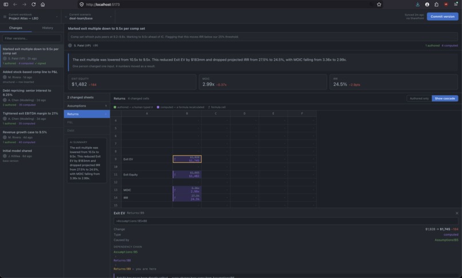The height and width of the screenshot is (278, 462).
Task: Open version 'Tightened exit EBITDA margin to 21%'
Action: (32, 118)
